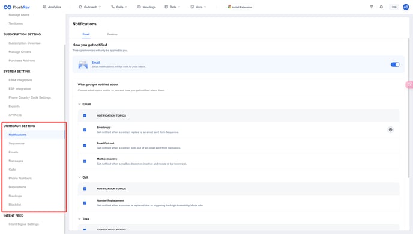
Task: Open Phone Country Code Settings
Action: pos(29,97)
